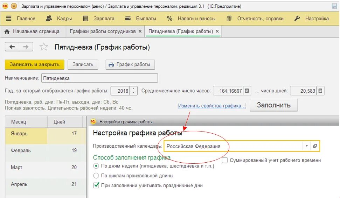Click the save diskette icon in title bar
Viewport: 340px width, 198px height.
coord(334,6)
